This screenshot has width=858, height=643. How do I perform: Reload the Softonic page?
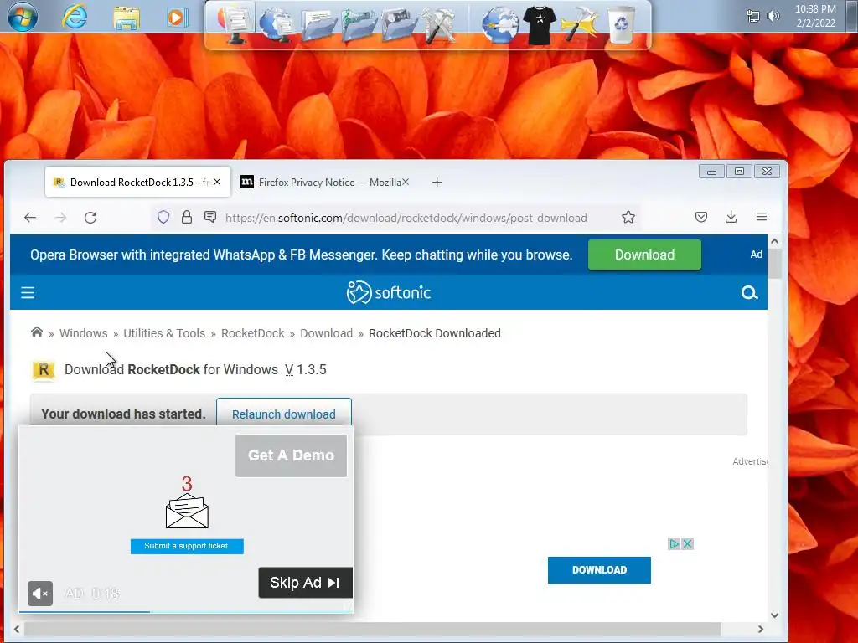pos(90,218)
